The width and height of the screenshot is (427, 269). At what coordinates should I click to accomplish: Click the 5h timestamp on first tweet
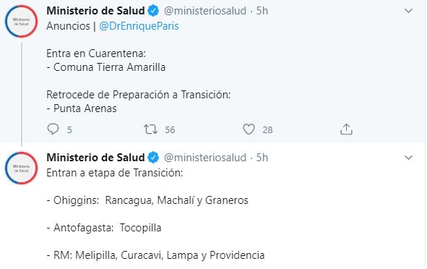coord(262,11)
